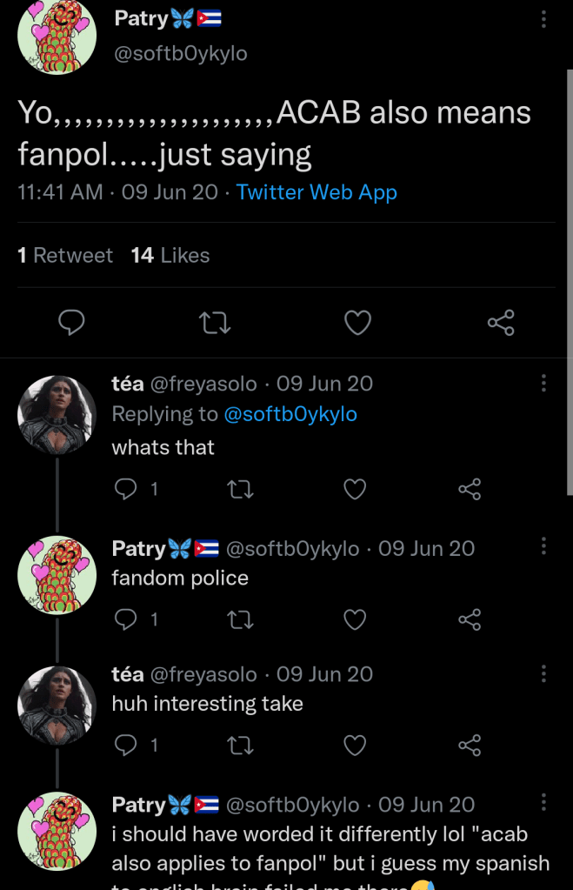This screenshot has height=890, width=573.
Task: Reply to "huh interesting take" tweet
Action: [x=127, y=746]
